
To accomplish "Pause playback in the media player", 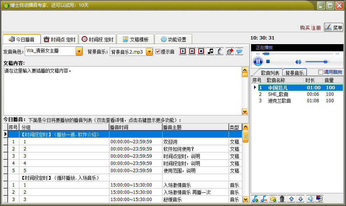I will 258,61.
